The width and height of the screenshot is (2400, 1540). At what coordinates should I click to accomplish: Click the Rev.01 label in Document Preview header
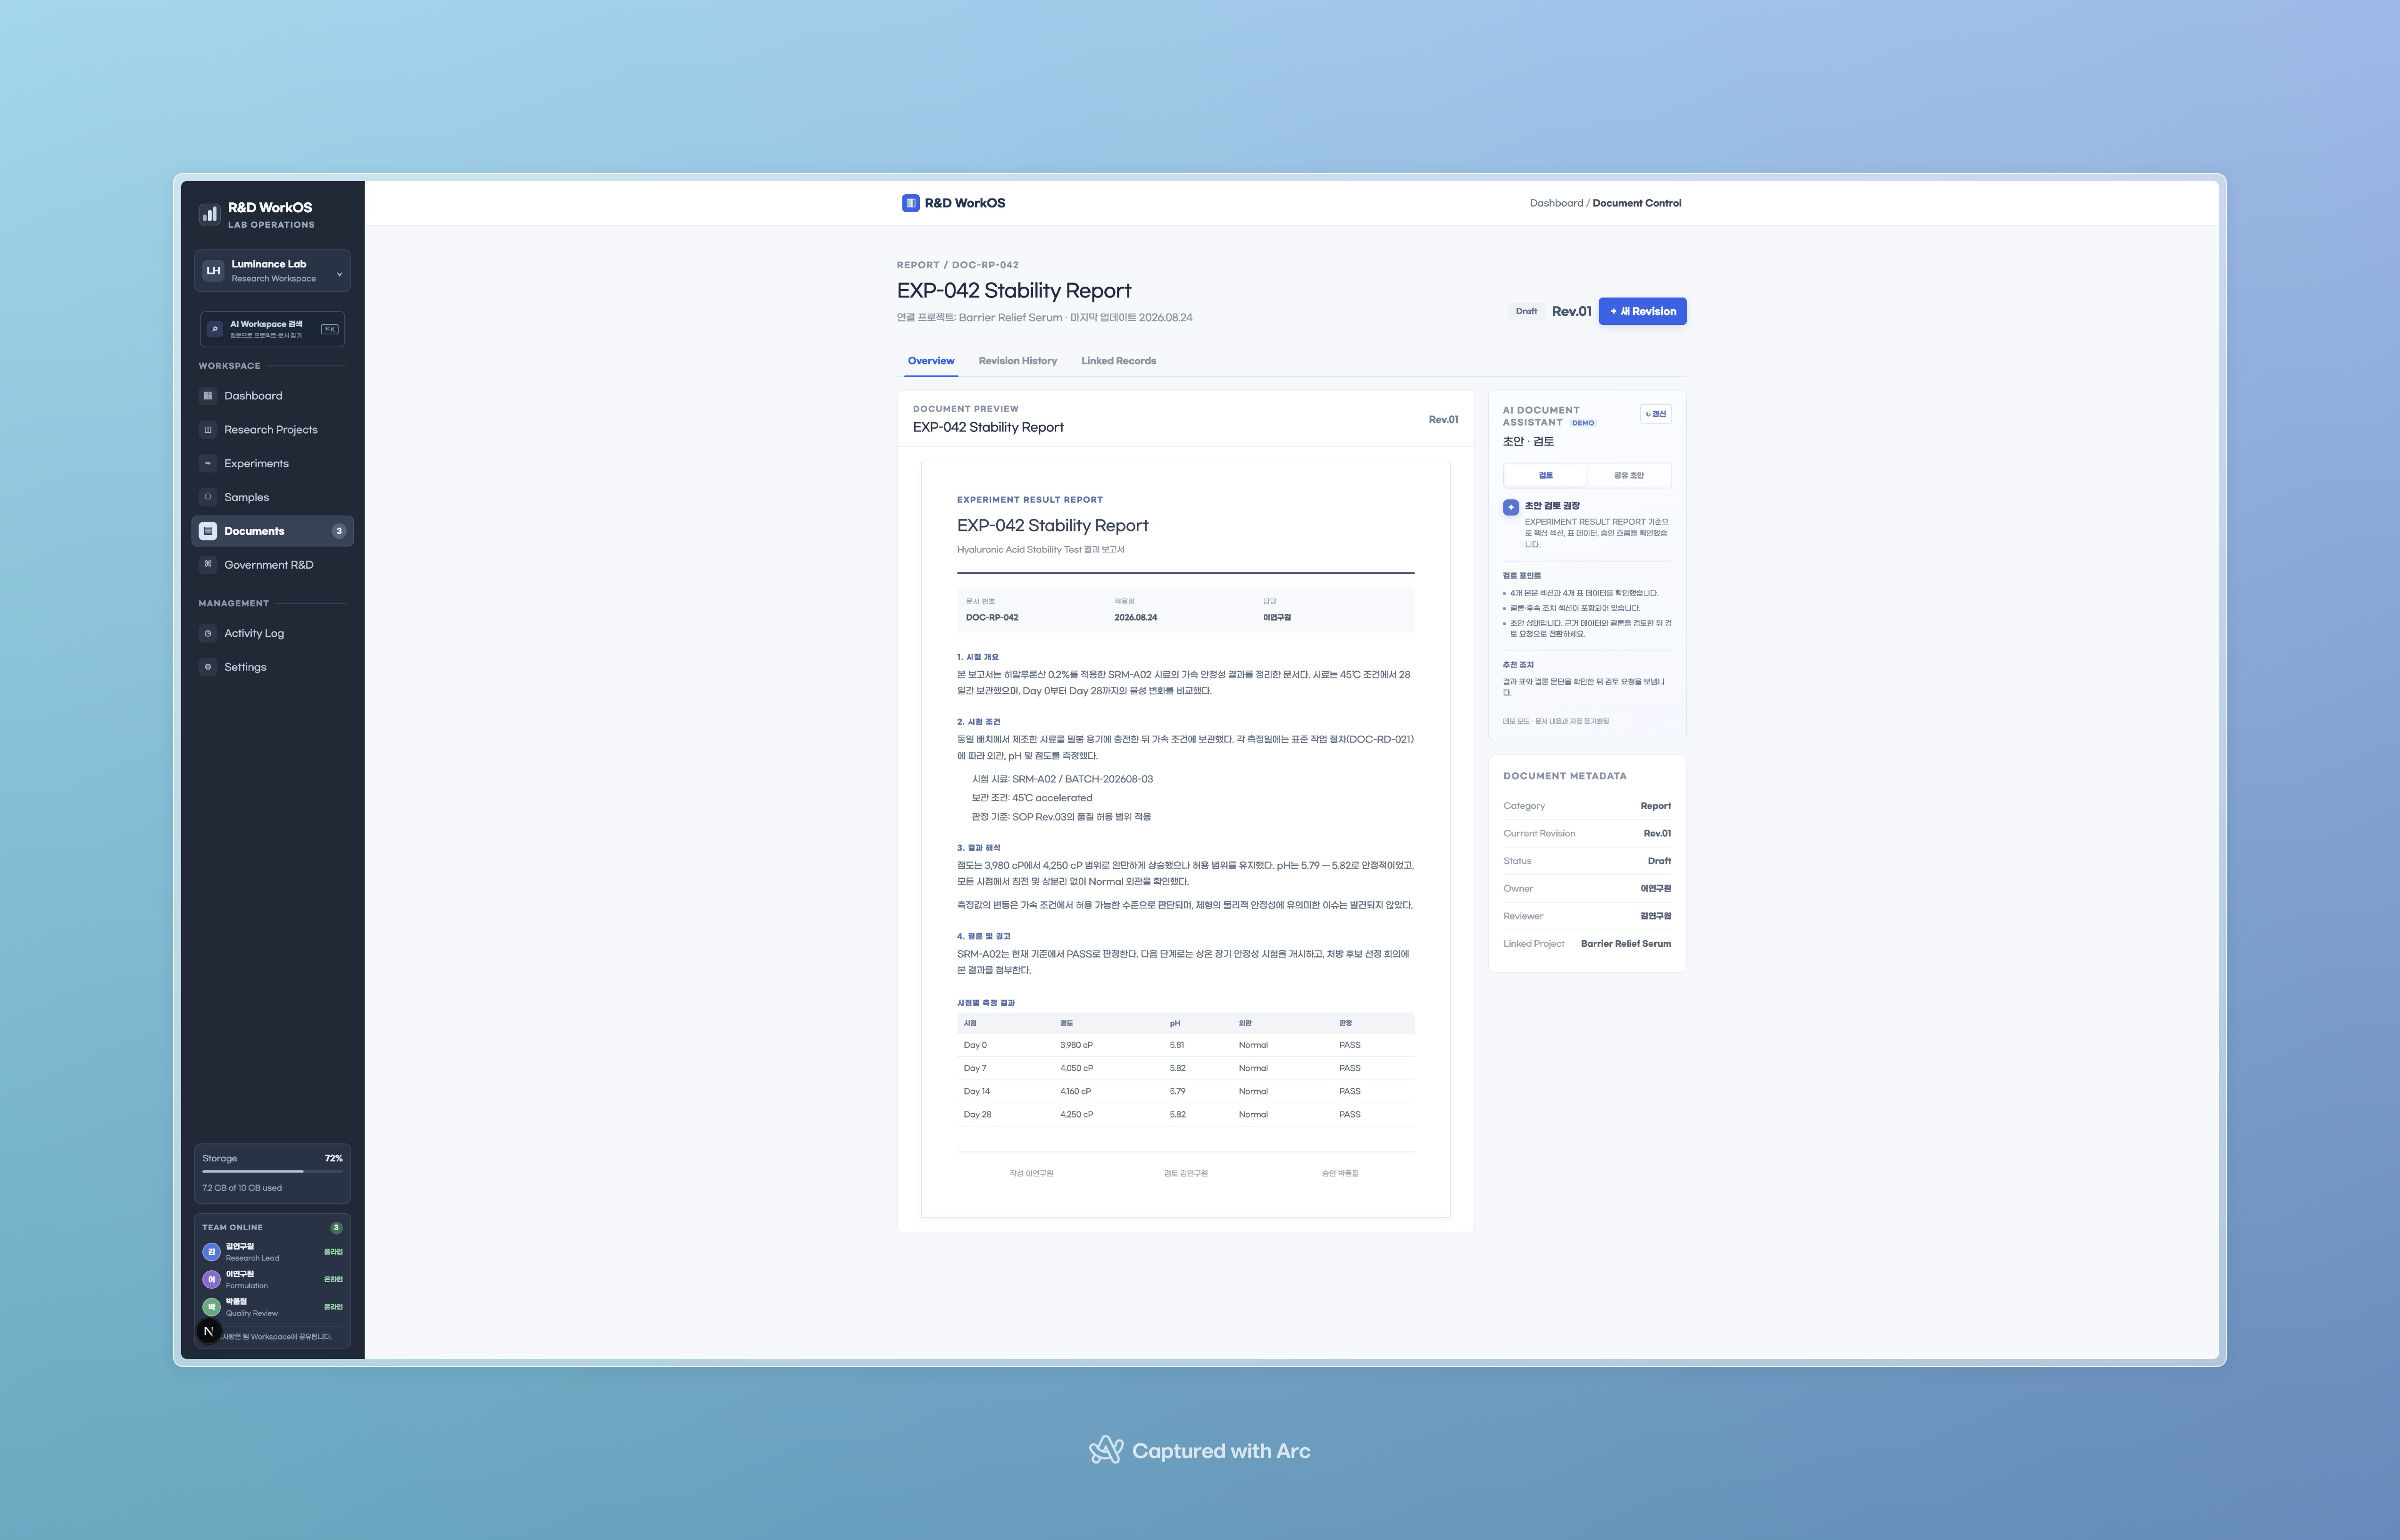coord(1442,420)
